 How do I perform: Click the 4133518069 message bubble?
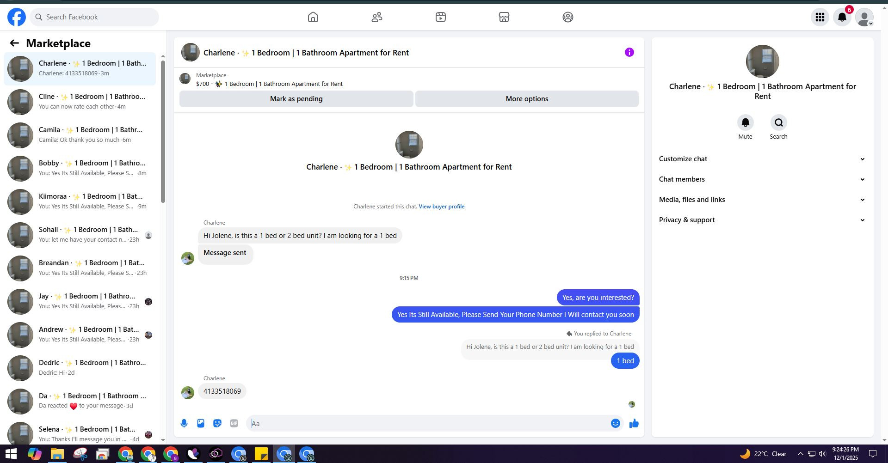point(222,391)
